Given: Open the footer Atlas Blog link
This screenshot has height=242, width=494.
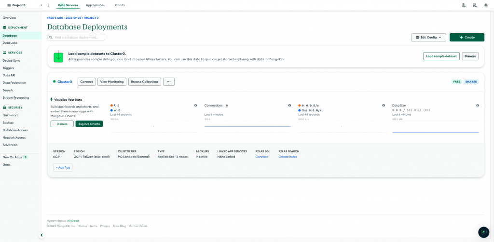Looking at the screenshot, I should point(119,226).
